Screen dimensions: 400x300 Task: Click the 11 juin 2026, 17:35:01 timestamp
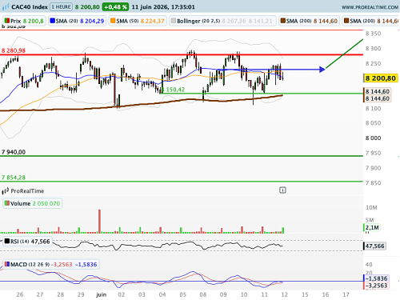point(163,7)
